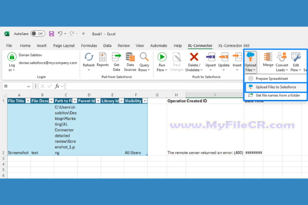Click the Merge icon
Viewport: 308px width, 205px height.
coord(268,57)
